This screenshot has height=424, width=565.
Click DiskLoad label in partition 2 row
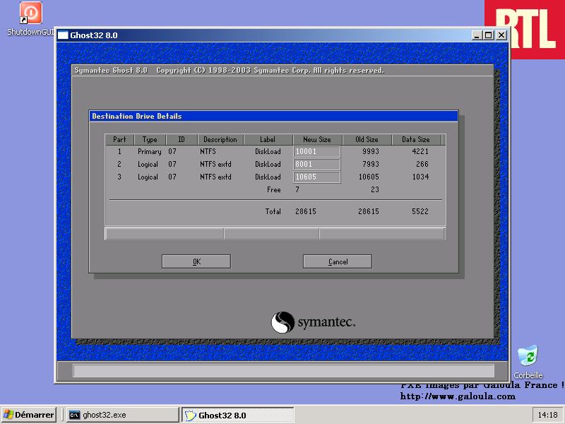tap(268, 164)
